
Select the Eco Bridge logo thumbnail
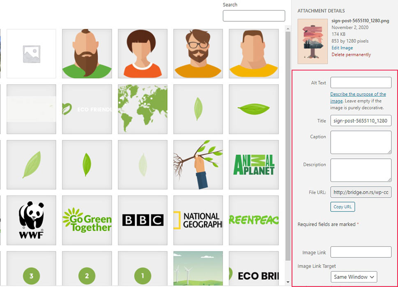(x=254, y=269)
